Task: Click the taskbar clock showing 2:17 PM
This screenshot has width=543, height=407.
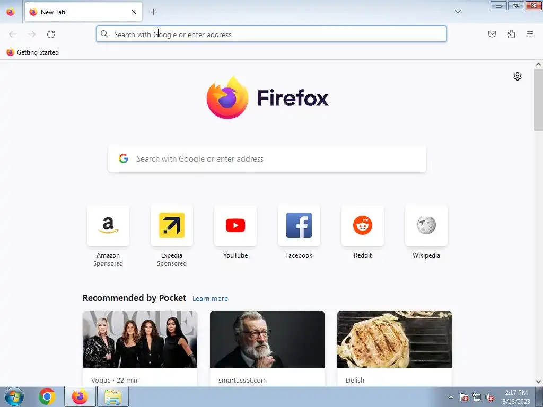Action: tap(516, 397)
